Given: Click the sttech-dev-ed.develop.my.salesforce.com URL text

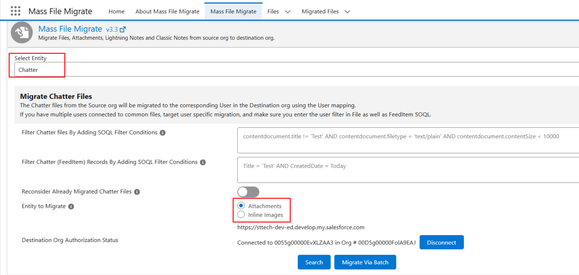Looking at the screenshot, I should pos(301,227).
